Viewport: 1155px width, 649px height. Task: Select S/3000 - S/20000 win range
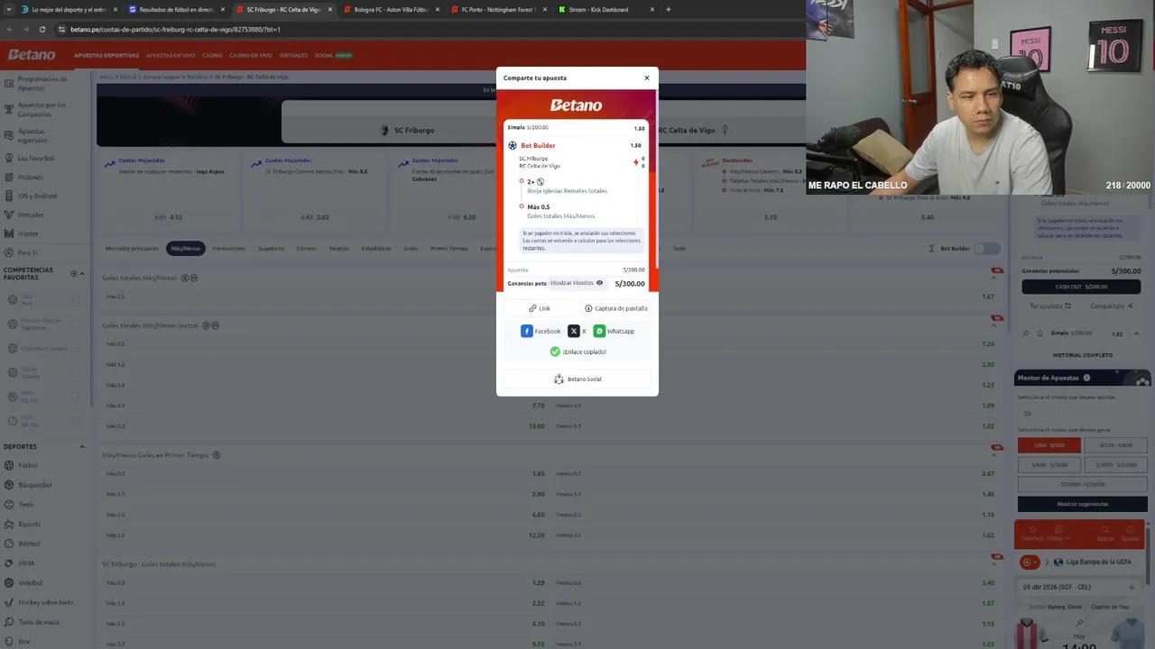pyautogui.click(x=1115, y=464)
